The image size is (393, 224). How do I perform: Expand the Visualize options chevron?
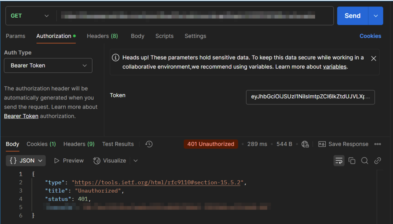coord(135,161)
